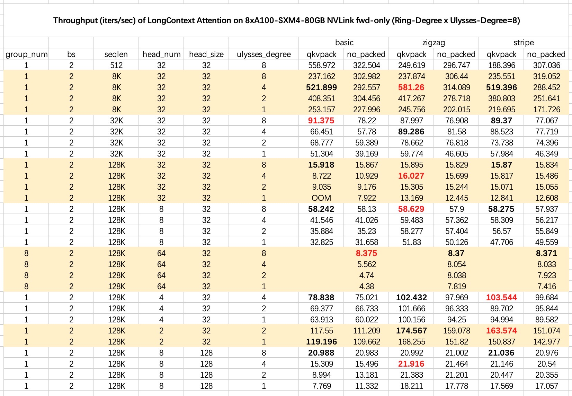Select the table title cell about LongContext Attention throughput
Viewport: 572px width, 396px height.
[x=286, y=20]
